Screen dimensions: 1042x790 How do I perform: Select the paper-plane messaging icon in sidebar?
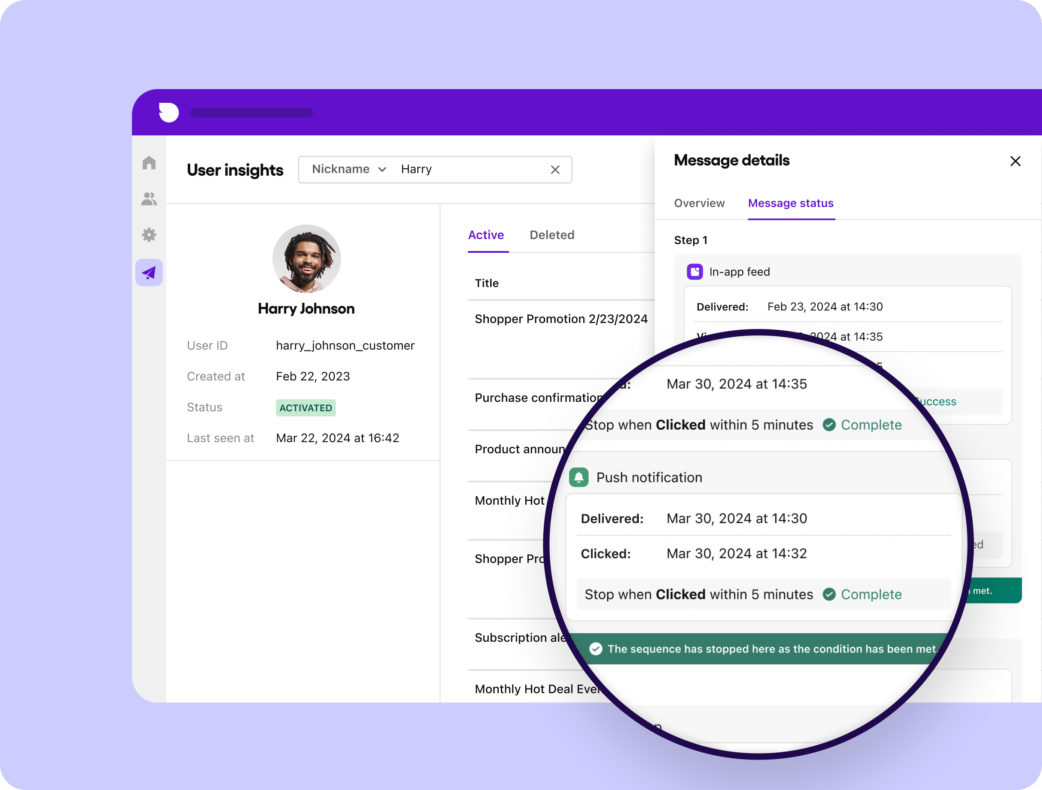tap(149, 272)
